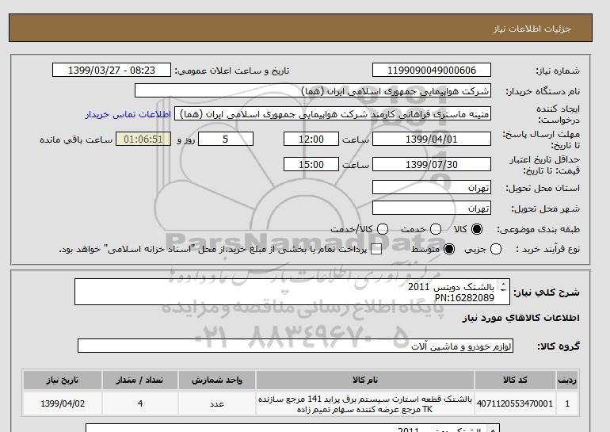610x432 pixels.
Task: Click the remaining days field showing 5
Action: [x=226, y=139]
